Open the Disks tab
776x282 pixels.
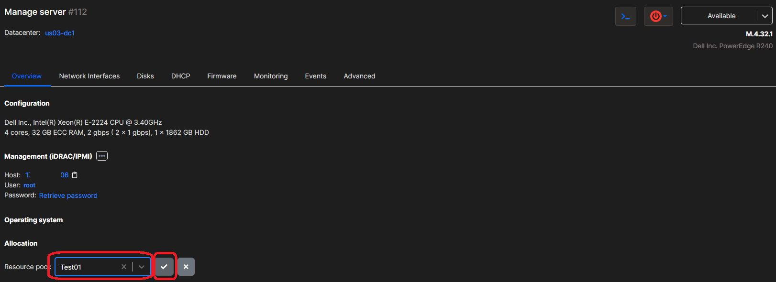tap(145, 76)
